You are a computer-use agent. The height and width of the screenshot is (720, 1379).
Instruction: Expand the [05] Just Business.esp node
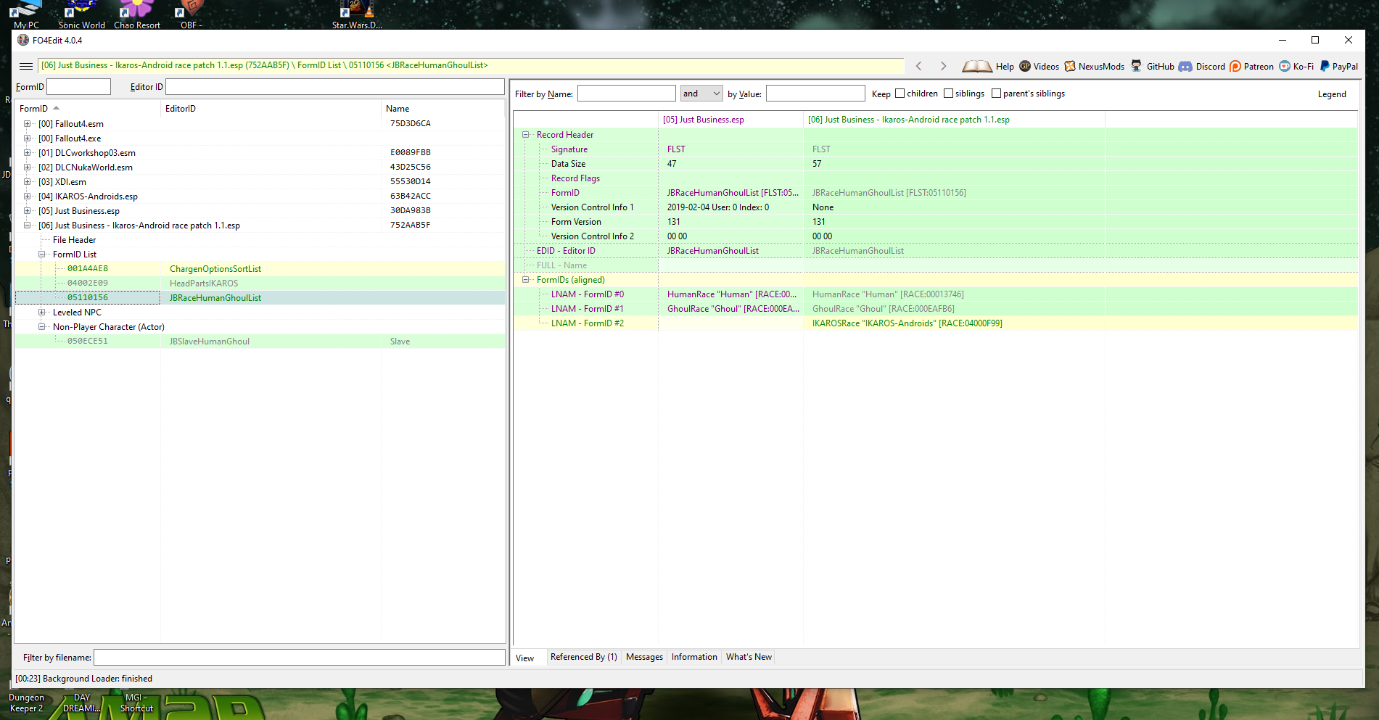click(x=28, y=211)
